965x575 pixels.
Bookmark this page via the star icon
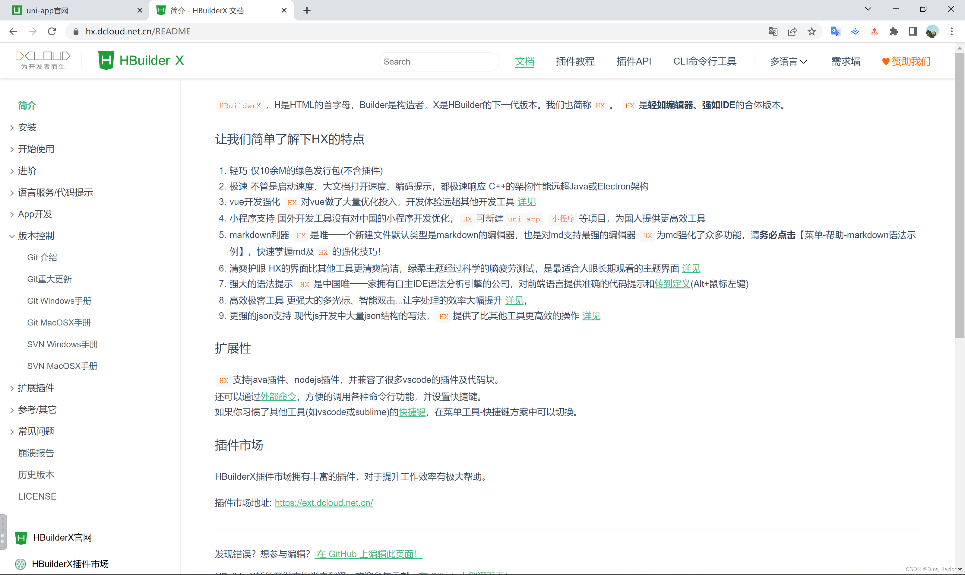[x=812, y=31]
